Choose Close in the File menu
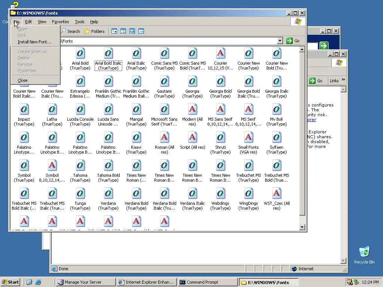The height and width of the screenshot is (287, 383). click(x=22, y=80)
